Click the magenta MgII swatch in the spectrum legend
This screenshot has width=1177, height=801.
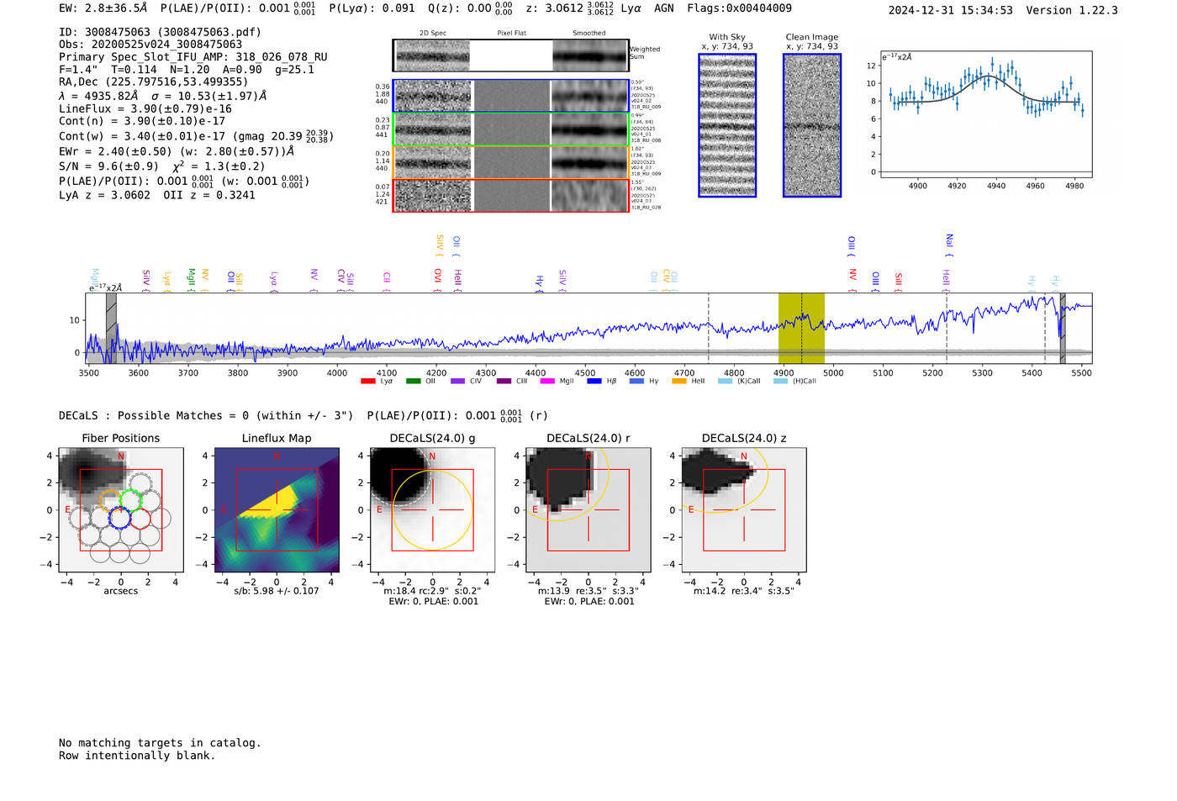point(547,381)
